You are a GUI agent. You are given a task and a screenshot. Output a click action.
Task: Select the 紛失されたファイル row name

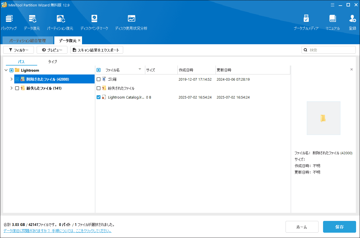pos(121,88)
